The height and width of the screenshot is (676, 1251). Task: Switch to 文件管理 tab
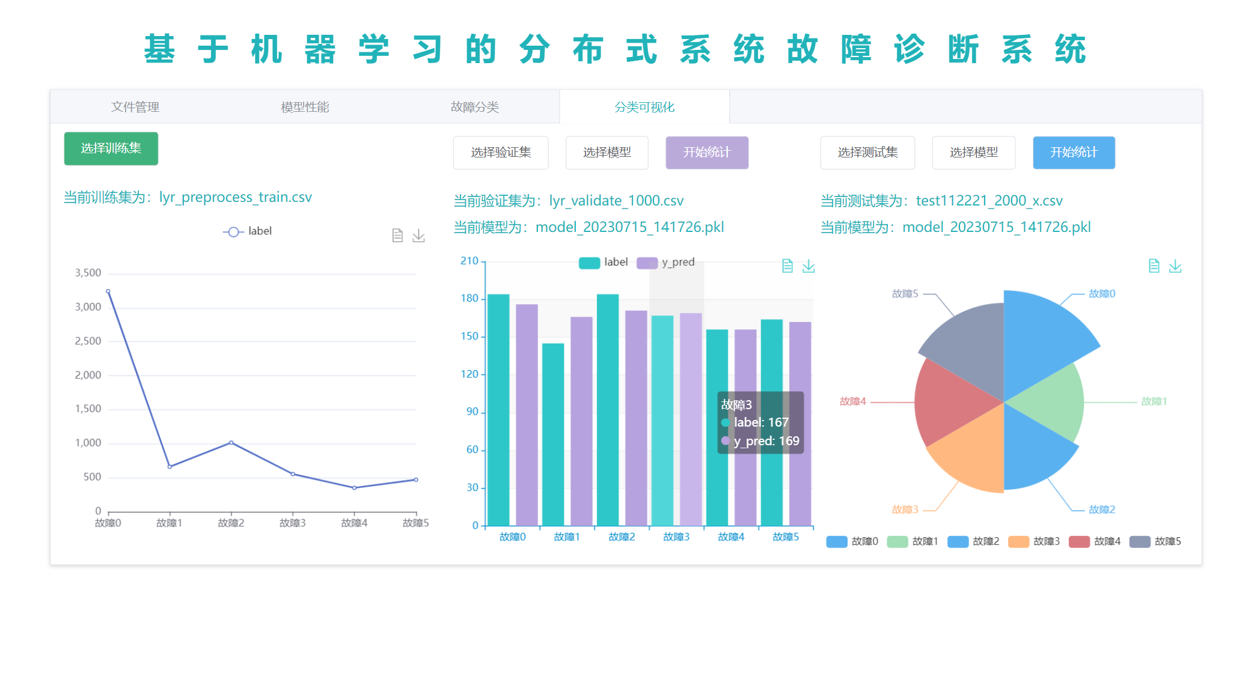pyautogui.click(x=135, y=107)
